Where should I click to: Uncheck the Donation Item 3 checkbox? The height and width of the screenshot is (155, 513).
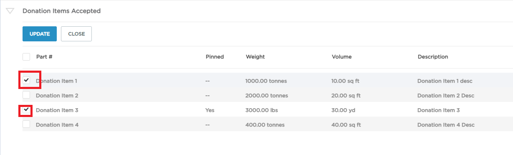(26, 110)
